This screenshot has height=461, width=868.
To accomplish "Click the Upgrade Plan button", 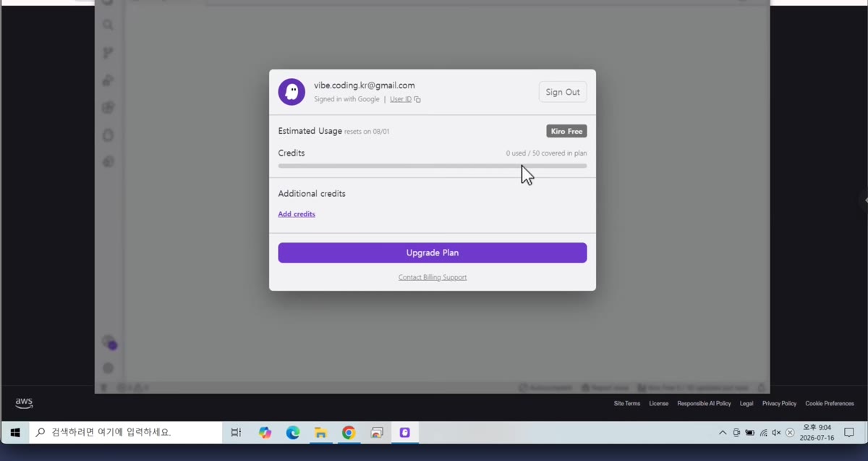I will [x=433, y=253].
